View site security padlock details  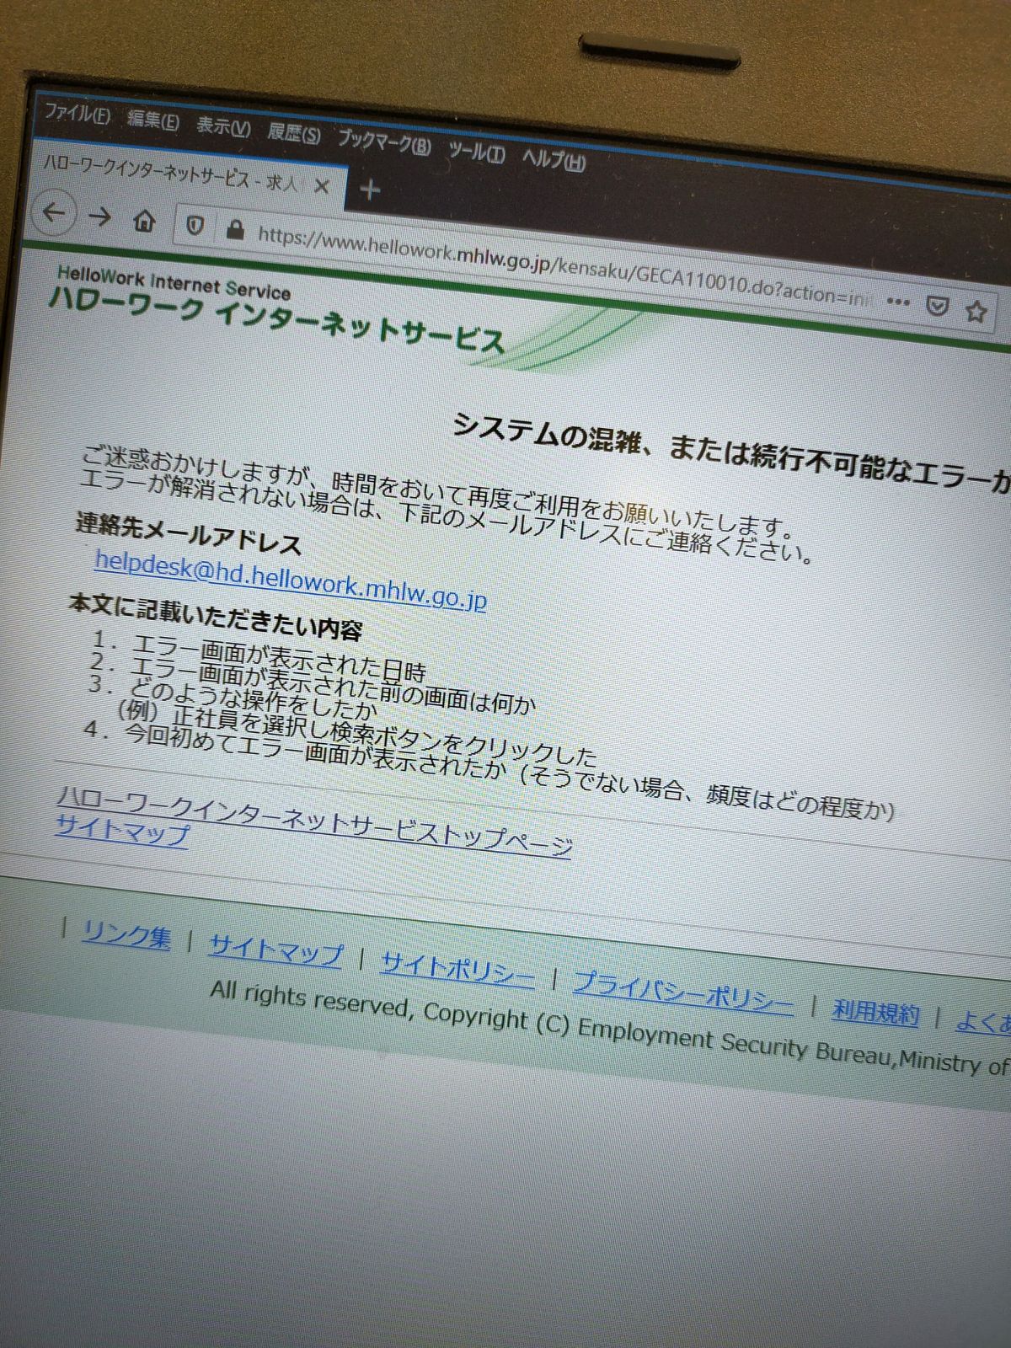(x=234, y=229)
